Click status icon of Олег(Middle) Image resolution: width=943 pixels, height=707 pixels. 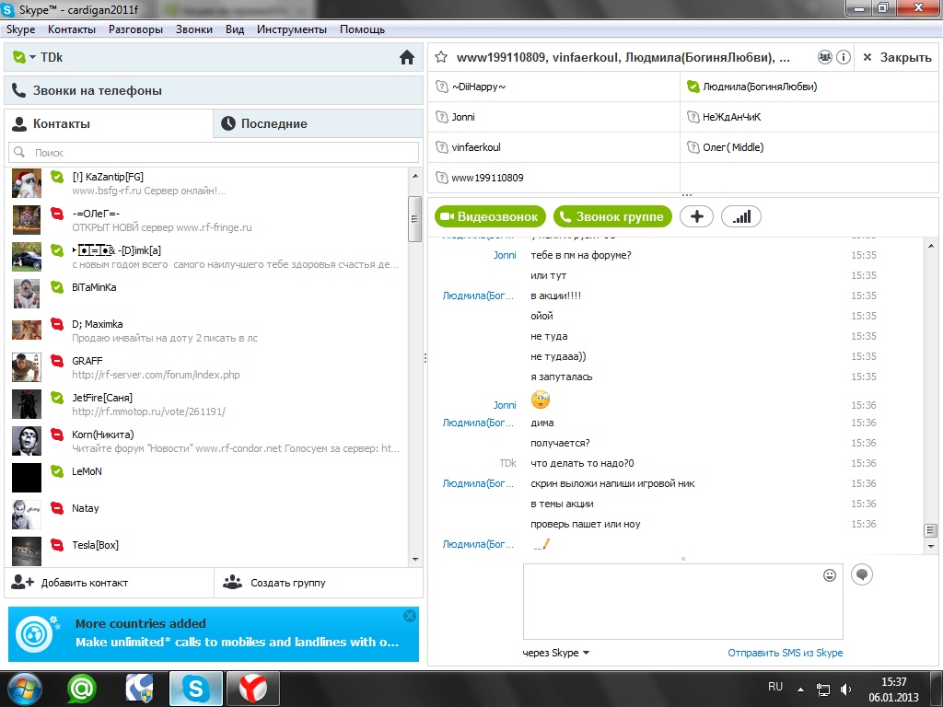pyautogui.click(x=693, y=147)
